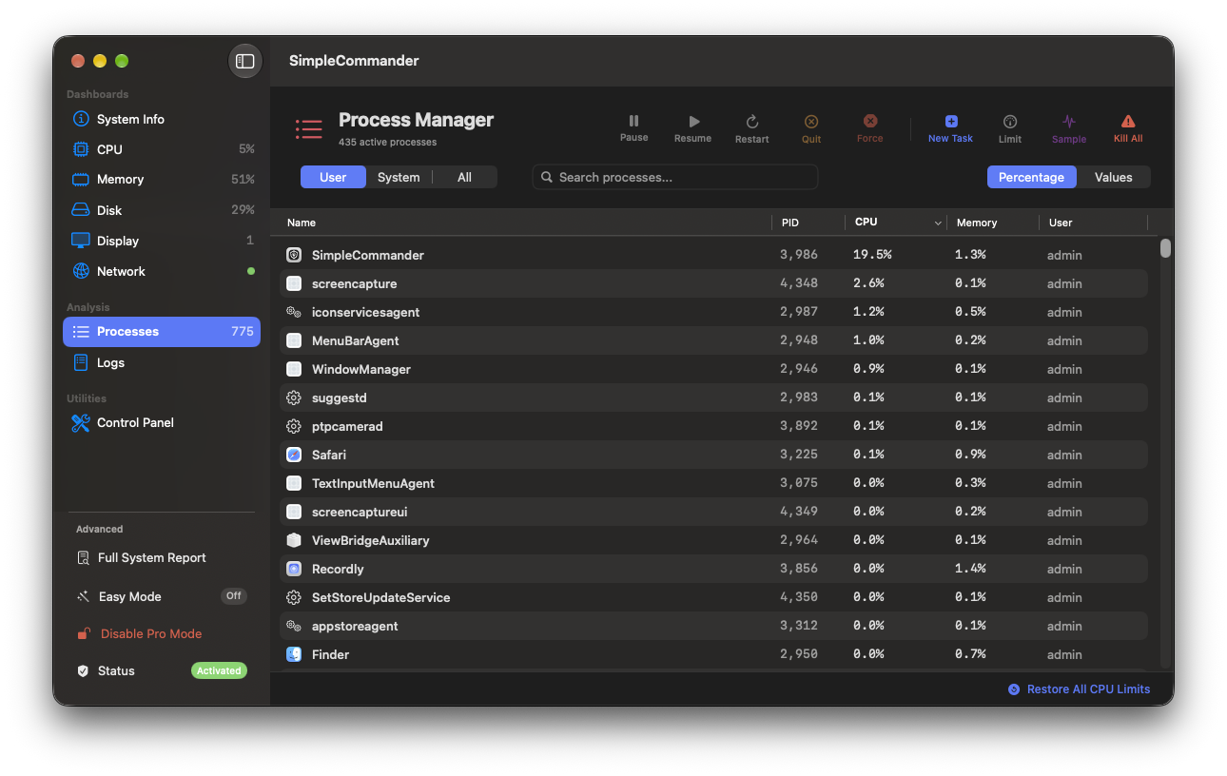Restart process using the toolbar icon

pos(751,122)
